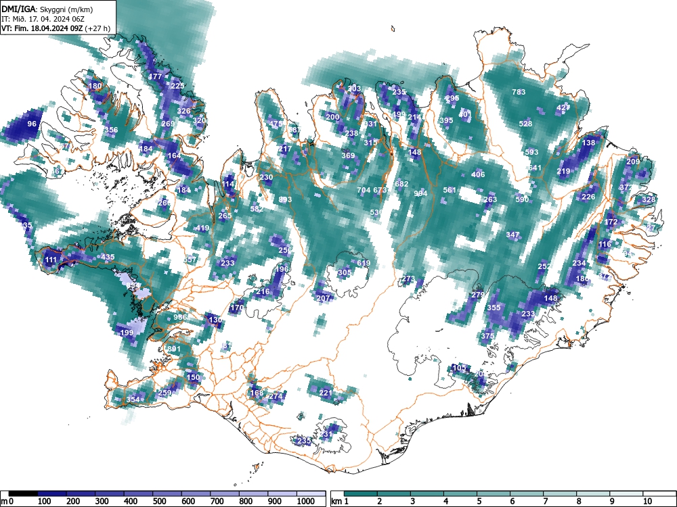This screenshot has height=507, width=677.
Task: Click the '1000' label on the metre legend
Action: click(x=306, y=502)
